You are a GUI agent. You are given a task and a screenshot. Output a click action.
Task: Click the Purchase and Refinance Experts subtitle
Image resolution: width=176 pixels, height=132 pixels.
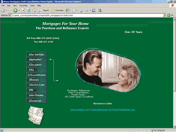pos(62,28)
